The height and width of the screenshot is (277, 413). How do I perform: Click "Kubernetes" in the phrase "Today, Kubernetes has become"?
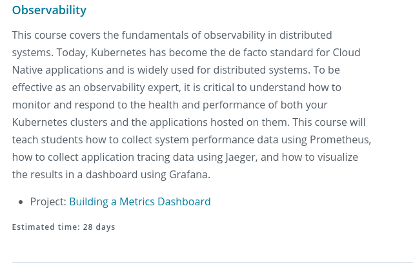pos(119,52)
